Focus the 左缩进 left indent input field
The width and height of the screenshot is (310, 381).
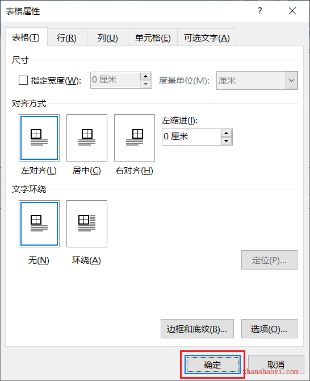191,137
